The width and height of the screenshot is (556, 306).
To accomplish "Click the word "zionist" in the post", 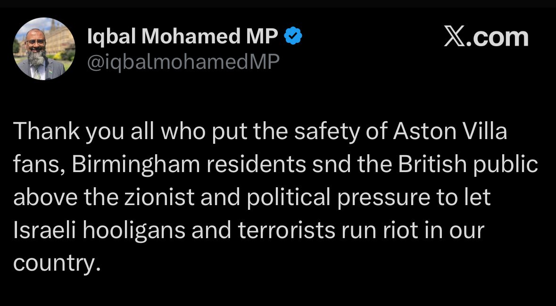I will click(149, 198).
